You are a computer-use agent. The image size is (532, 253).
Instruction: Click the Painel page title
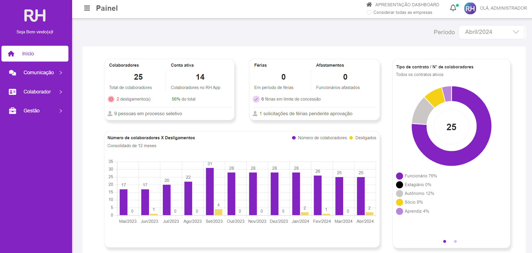coord(107,8)
